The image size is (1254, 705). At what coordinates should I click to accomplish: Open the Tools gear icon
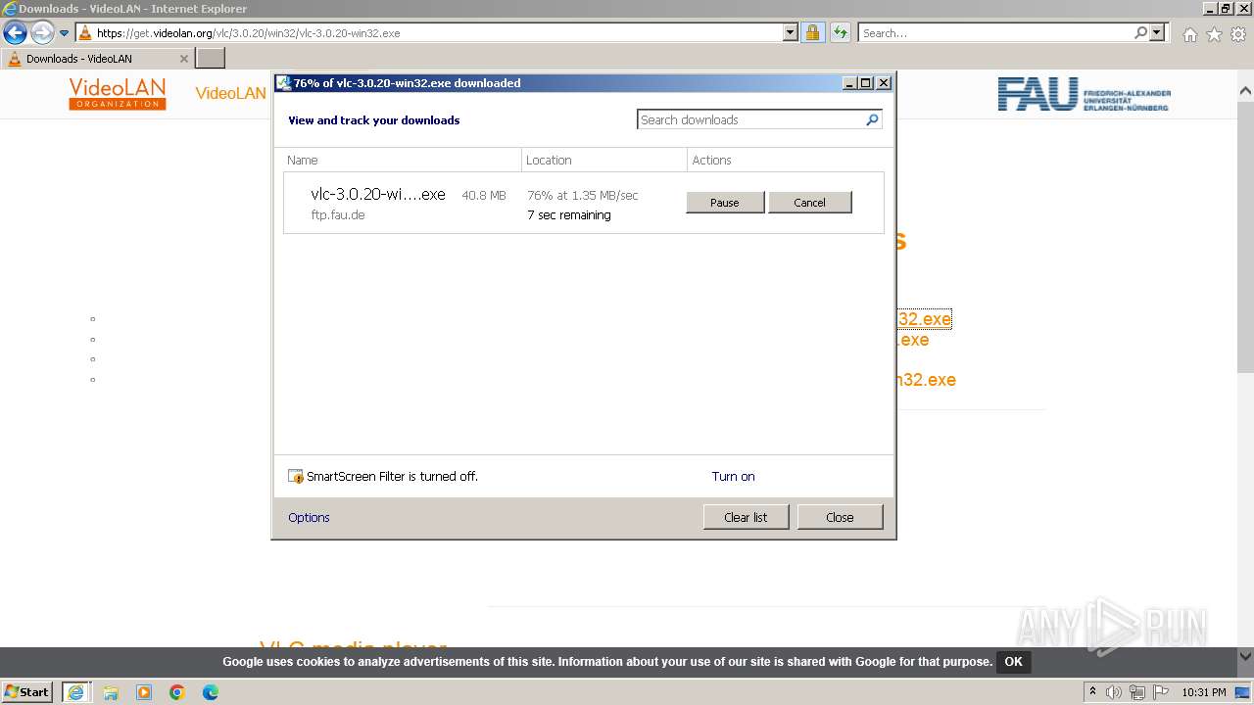pos(1238,34)
